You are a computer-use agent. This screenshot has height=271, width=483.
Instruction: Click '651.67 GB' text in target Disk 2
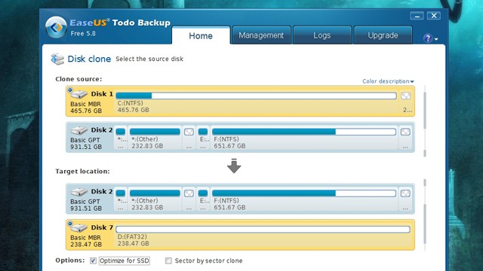pos(229,208)
